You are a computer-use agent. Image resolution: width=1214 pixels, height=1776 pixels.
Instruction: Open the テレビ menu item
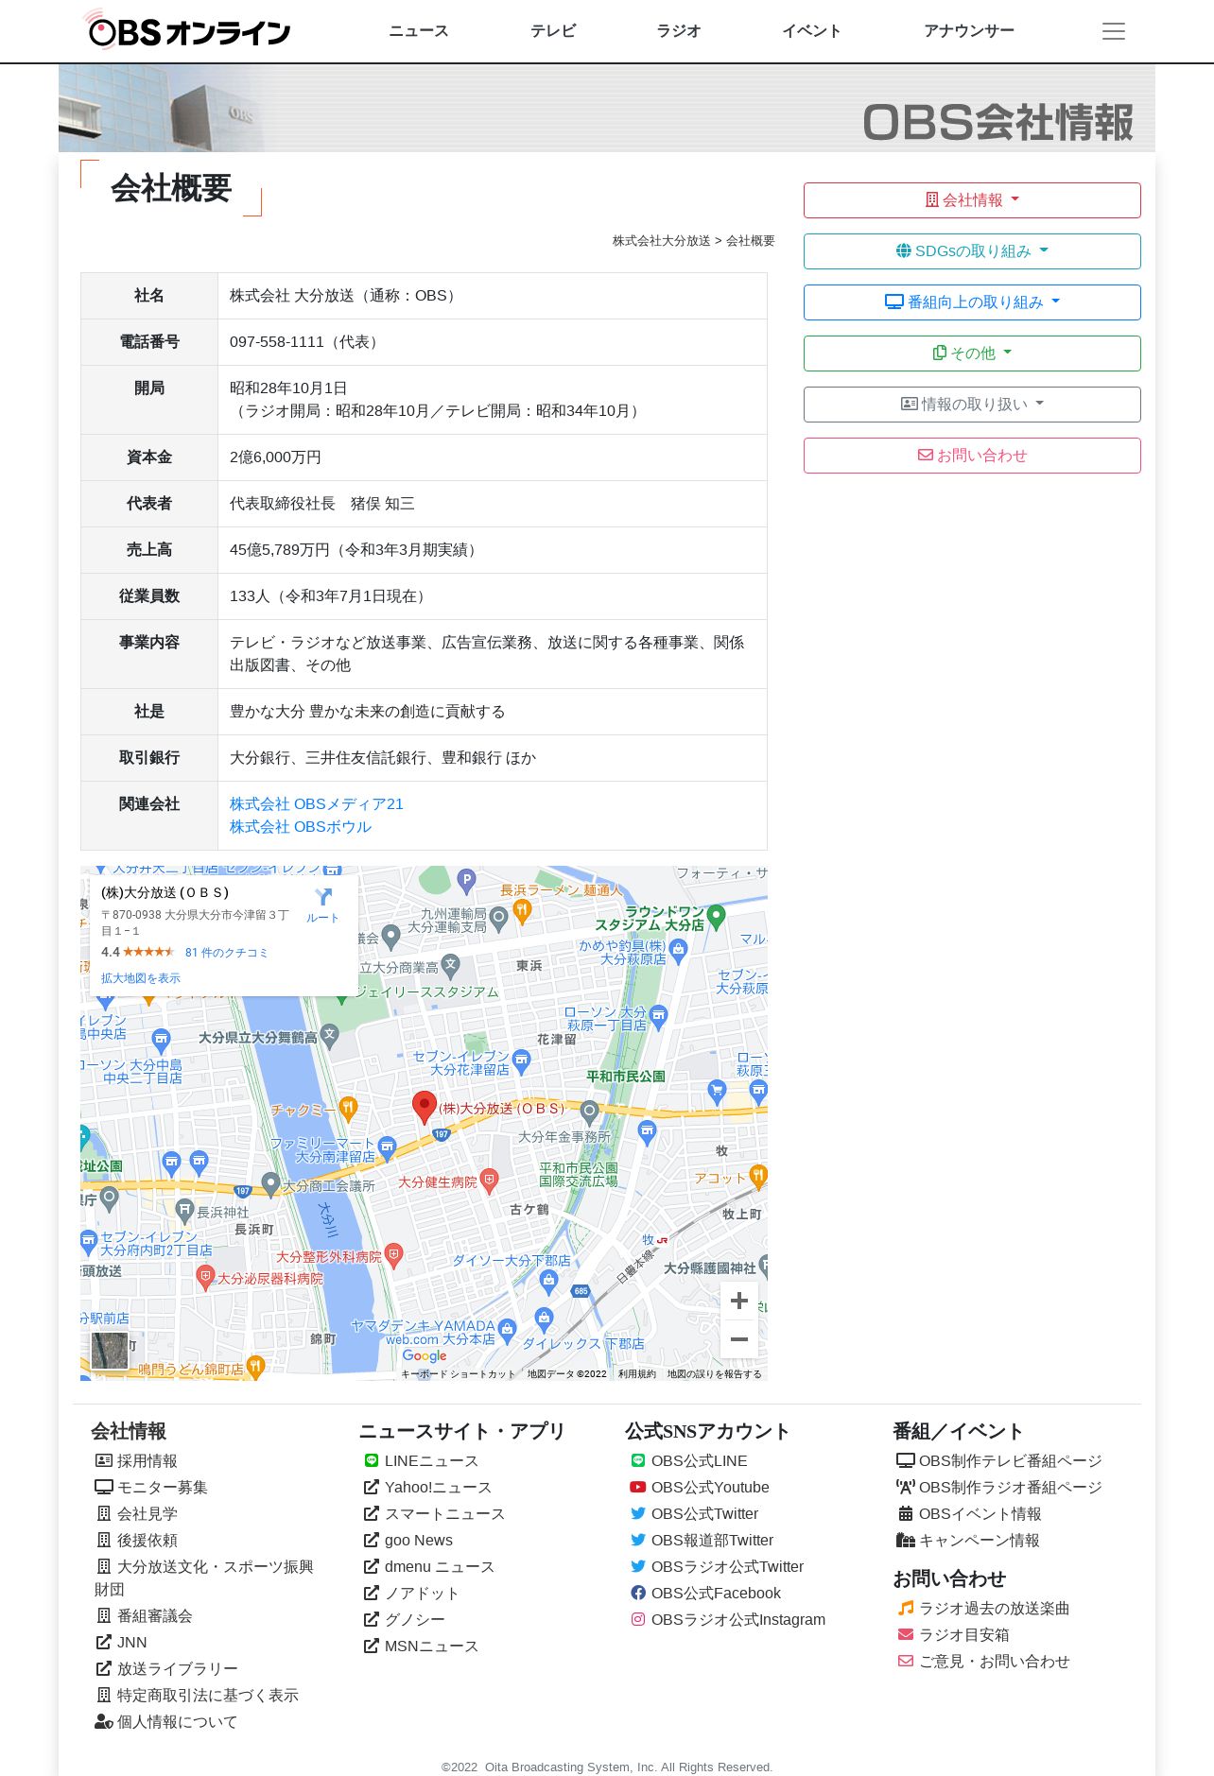click(x=553, y=31)
